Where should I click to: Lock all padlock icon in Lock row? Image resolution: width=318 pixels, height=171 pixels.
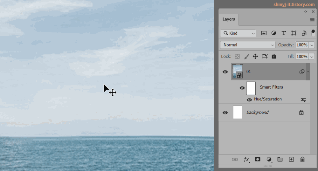[x=274, y=56]
